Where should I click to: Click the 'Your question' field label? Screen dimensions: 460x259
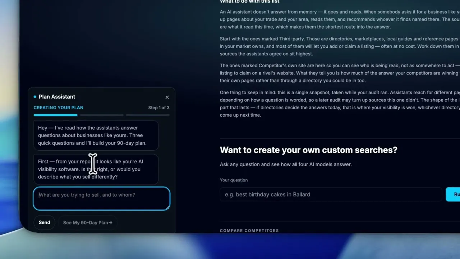point(234,180)
